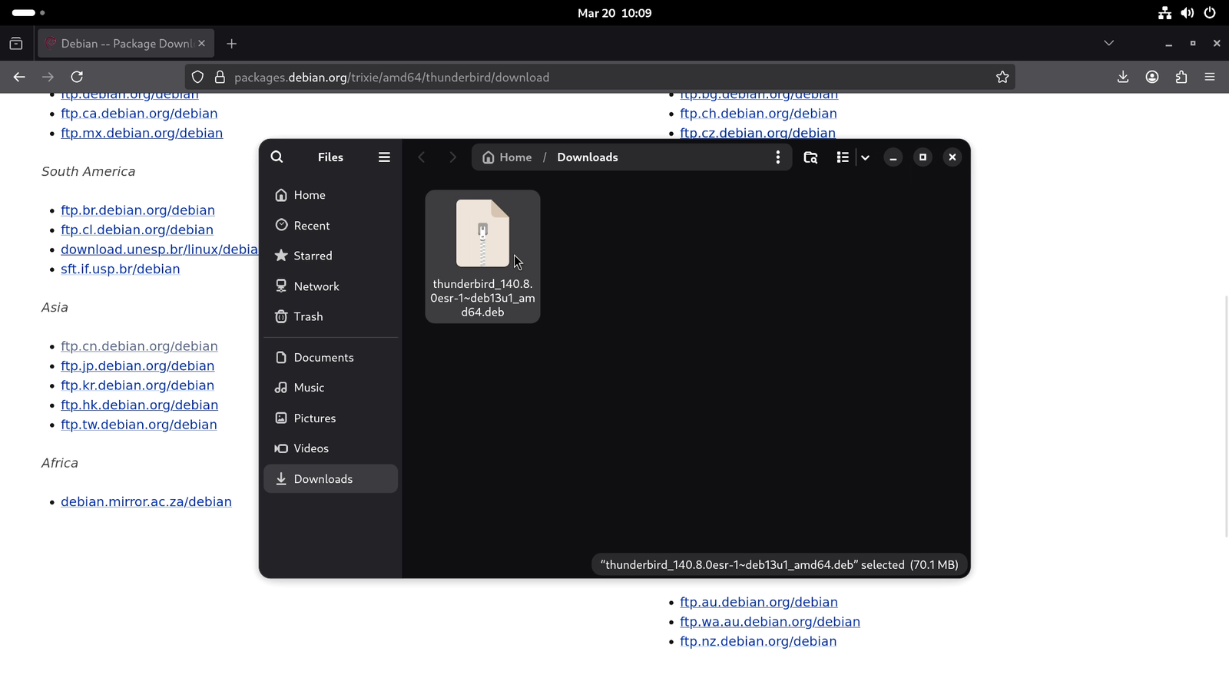
Task: Open browser extensions icon
Action: [1181, 77]
